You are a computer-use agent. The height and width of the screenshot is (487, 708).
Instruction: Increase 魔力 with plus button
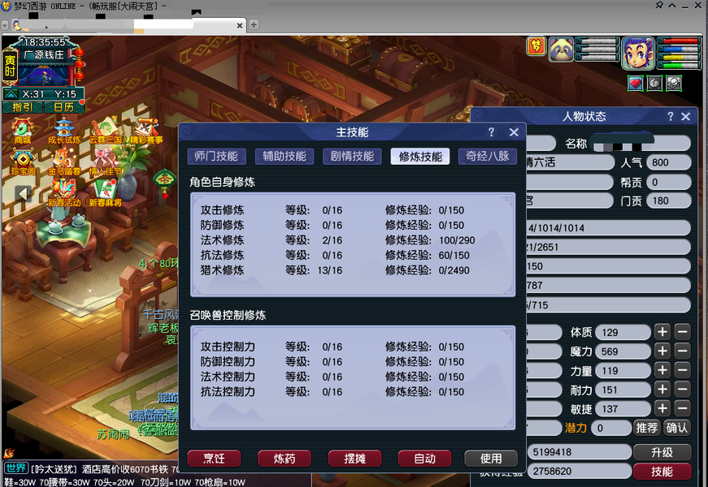(662, 351)
